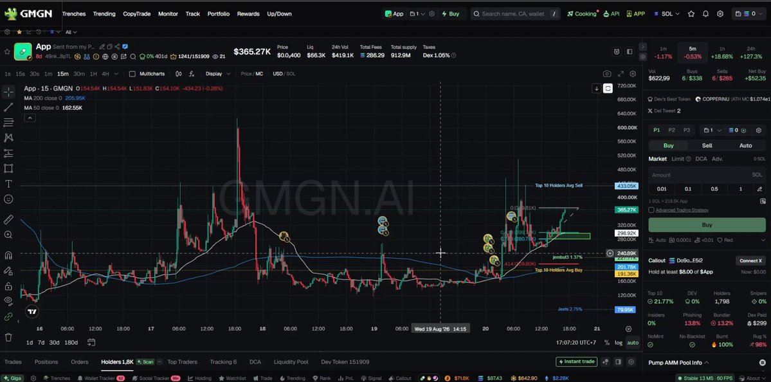The image size is (771, 382).
Task: Collapse the indicator legend chevron
Action: [30, 118]
